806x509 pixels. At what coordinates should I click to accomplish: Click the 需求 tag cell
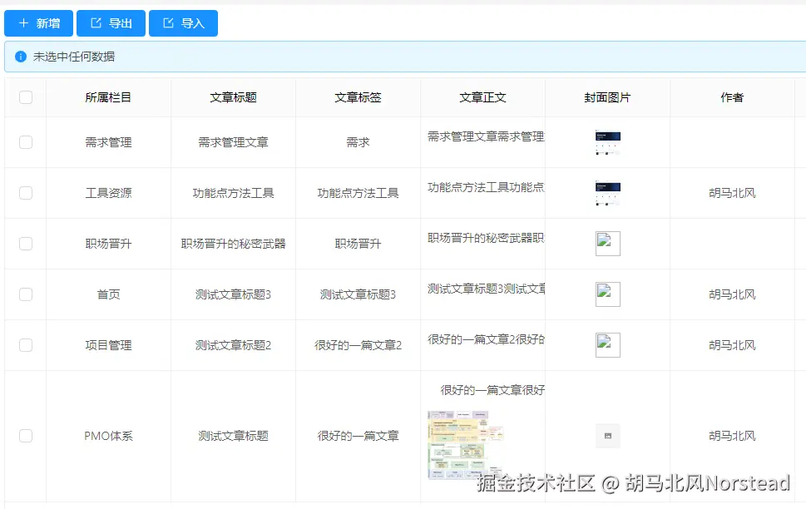click(x=358, y=142)
